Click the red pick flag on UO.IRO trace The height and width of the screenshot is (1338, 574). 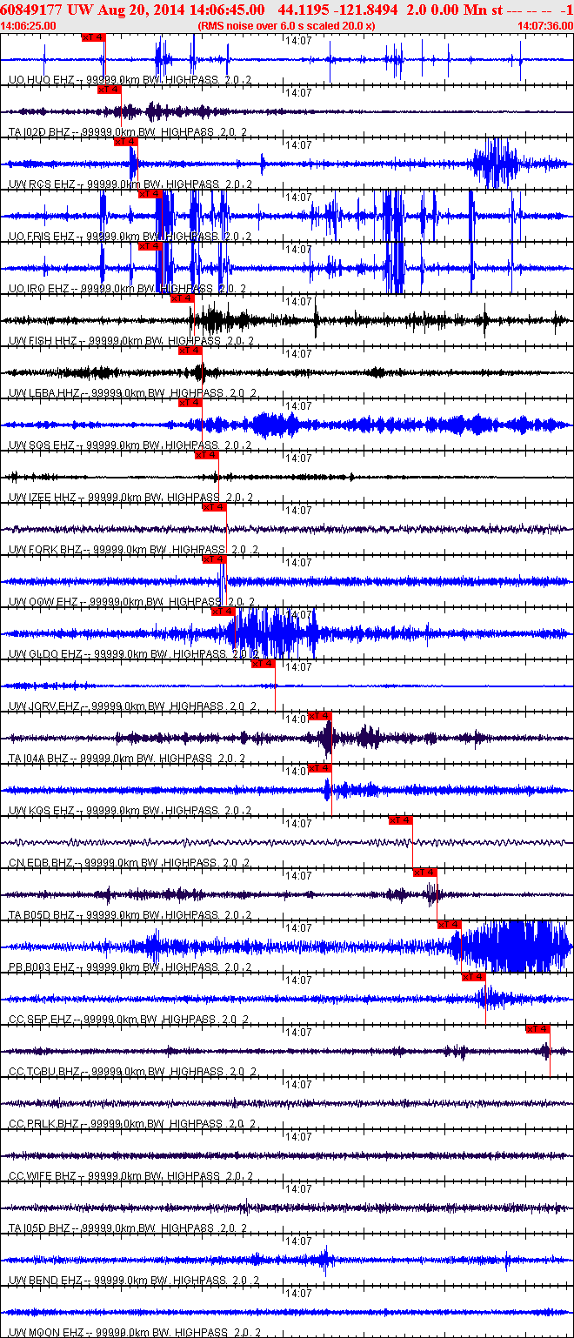150,246
